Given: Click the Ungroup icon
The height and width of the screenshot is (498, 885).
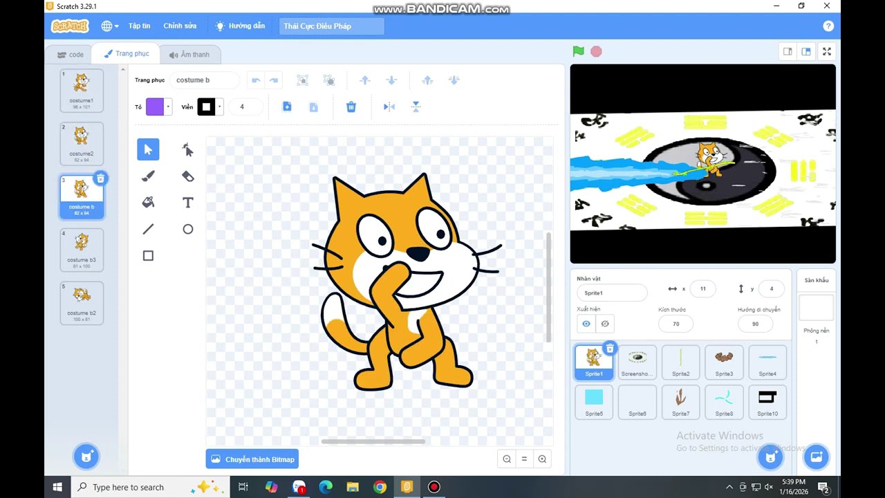Looking at the screenshot, I should 329,80.
